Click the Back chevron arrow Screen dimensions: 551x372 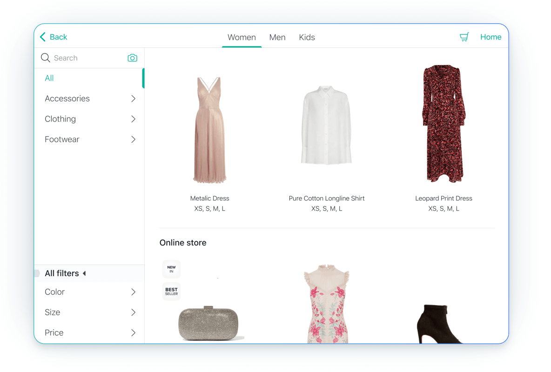[x=43, y=37]
